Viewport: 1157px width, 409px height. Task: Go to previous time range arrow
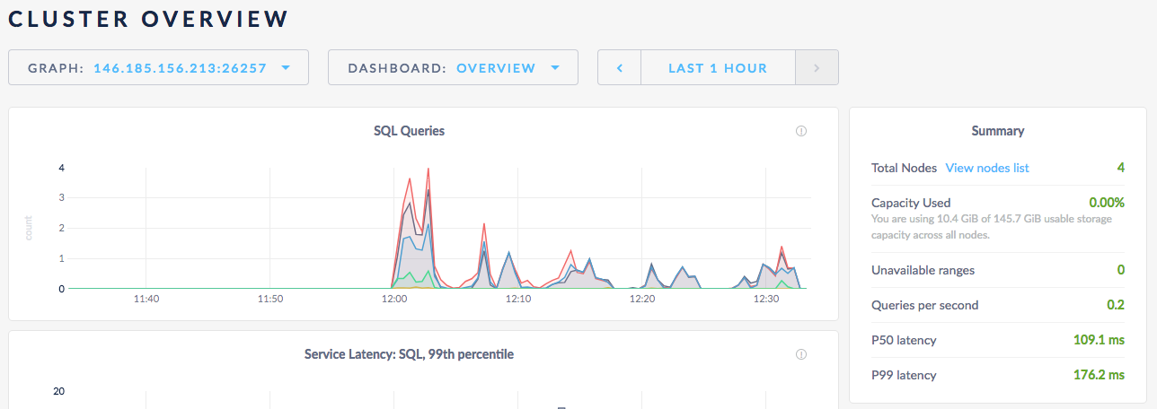tap(619, 67)
